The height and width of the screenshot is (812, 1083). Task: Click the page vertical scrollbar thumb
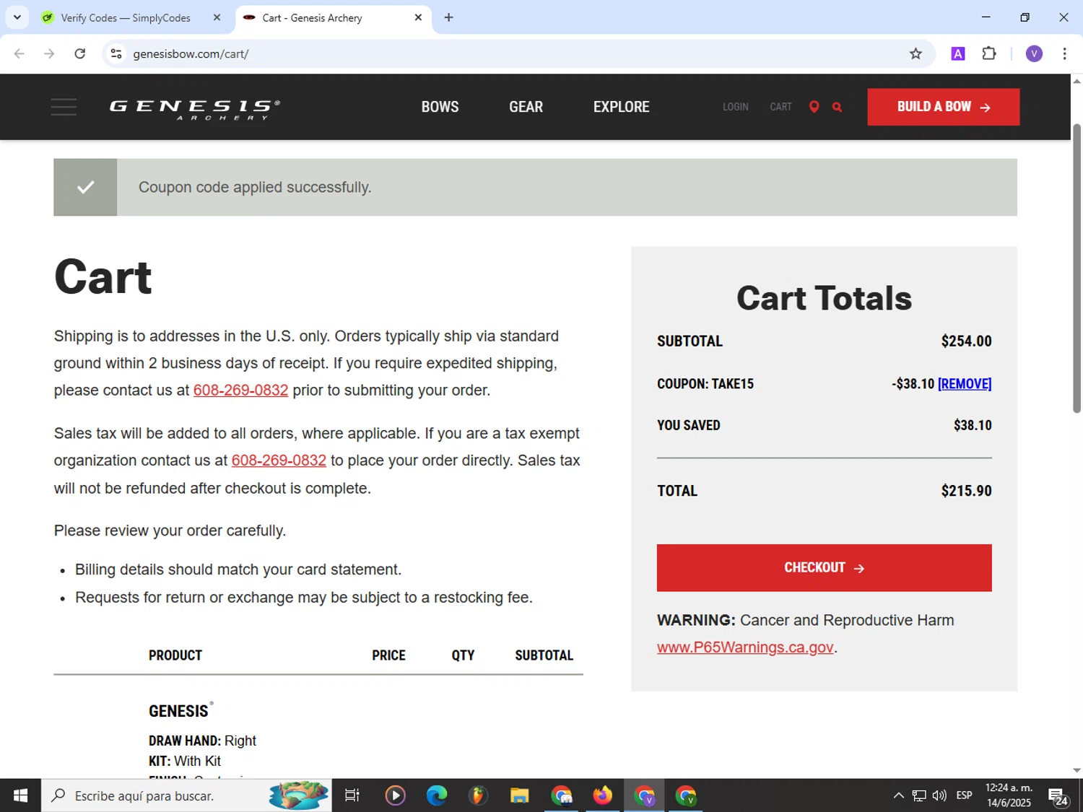(x=1077, y=267)
